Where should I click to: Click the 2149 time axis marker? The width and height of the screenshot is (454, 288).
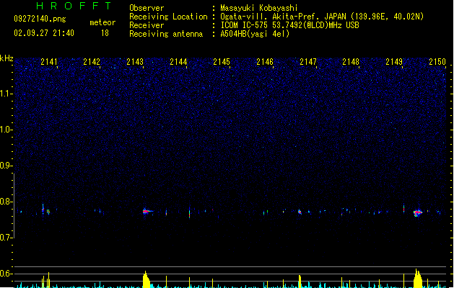(394, 62)
